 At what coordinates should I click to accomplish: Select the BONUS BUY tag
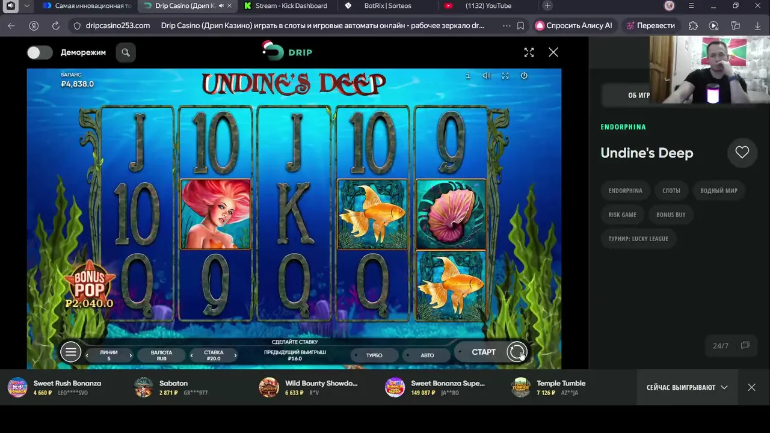coord(671,215)
